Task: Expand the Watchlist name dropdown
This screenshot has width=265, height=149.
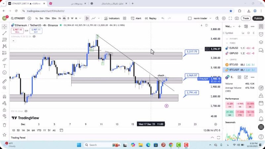Action: click(229, 26)
